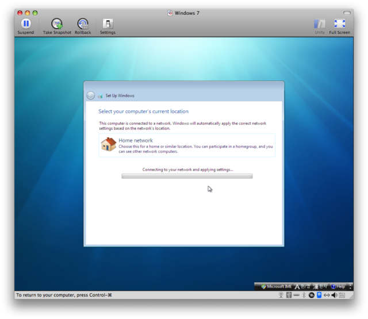Click the network connection progress bar
This screenshot has width=368, height=319.
pyautogui.click(x=187, y=176)
